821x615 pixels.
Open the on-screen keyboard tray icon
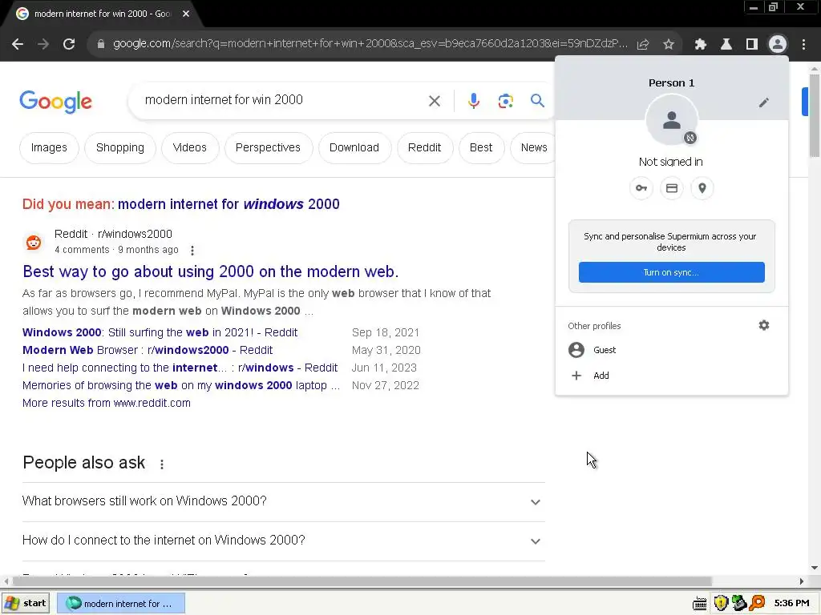point(699,604)
